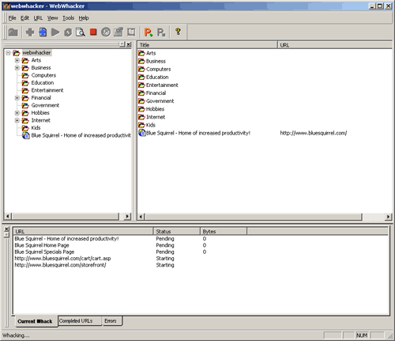This screenshot has height=341, width=395.
Task: Click the Government folder icon in tree
Action: pyautogui.click(x=25, y=105)
